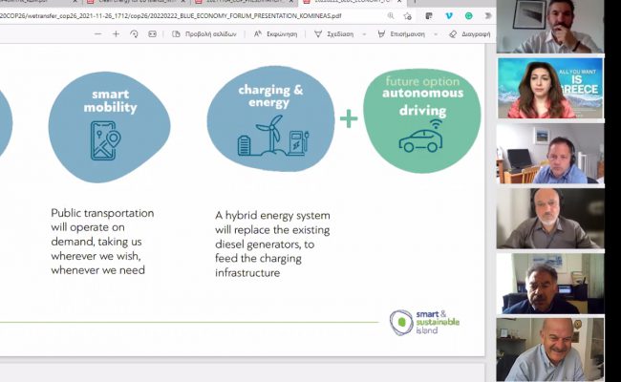This screenshot has height=382, width=621.
Task: Select video of man wearing headset in blue shirt
Action: click(550, 154)
